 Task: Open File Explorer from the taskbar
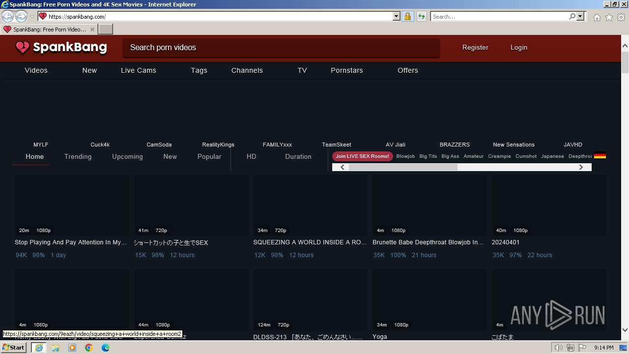coord(56,348)
